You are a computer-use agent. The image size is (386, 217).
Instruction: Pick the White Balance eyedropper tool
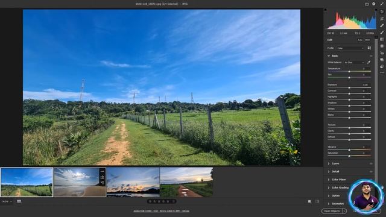pyautogui.click(x=369, y=62)
